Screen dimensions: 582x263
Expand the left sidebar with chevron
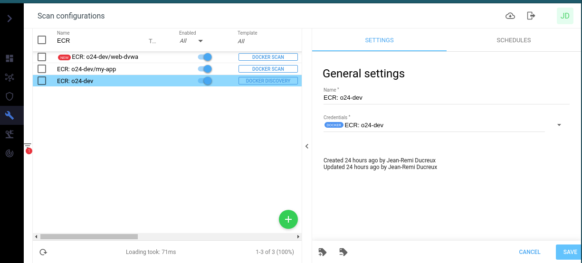pos(10,19)
